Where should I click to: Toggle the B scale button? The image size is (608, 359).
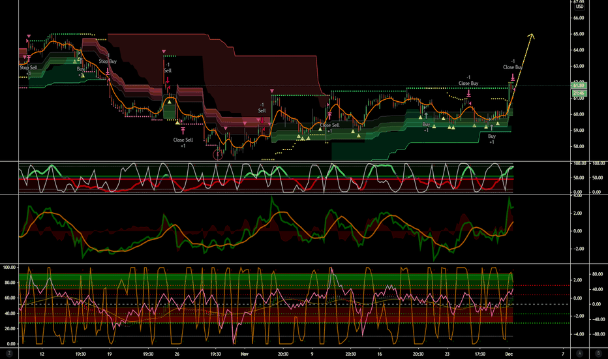point(597,354)
